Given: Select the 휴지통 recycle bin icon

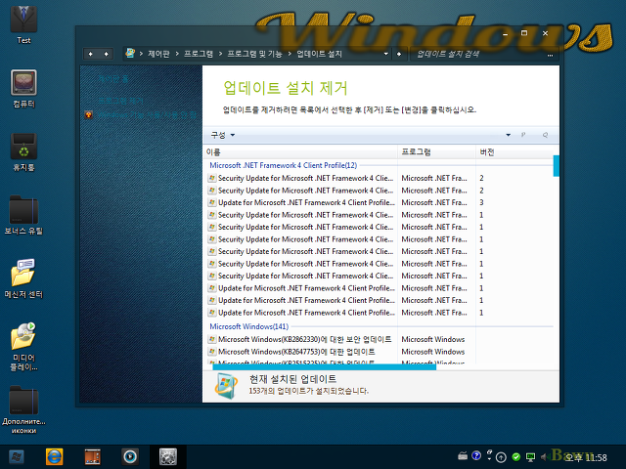Looking at the screenshot, I should tap(23, 152).
